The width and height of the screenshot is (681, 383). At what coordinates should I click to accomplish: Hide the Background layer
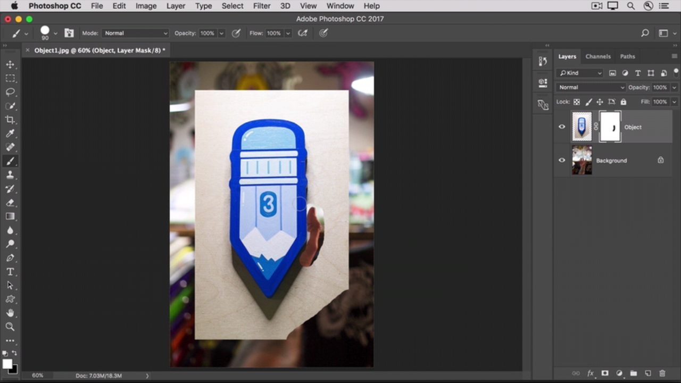tap(562, 160)
